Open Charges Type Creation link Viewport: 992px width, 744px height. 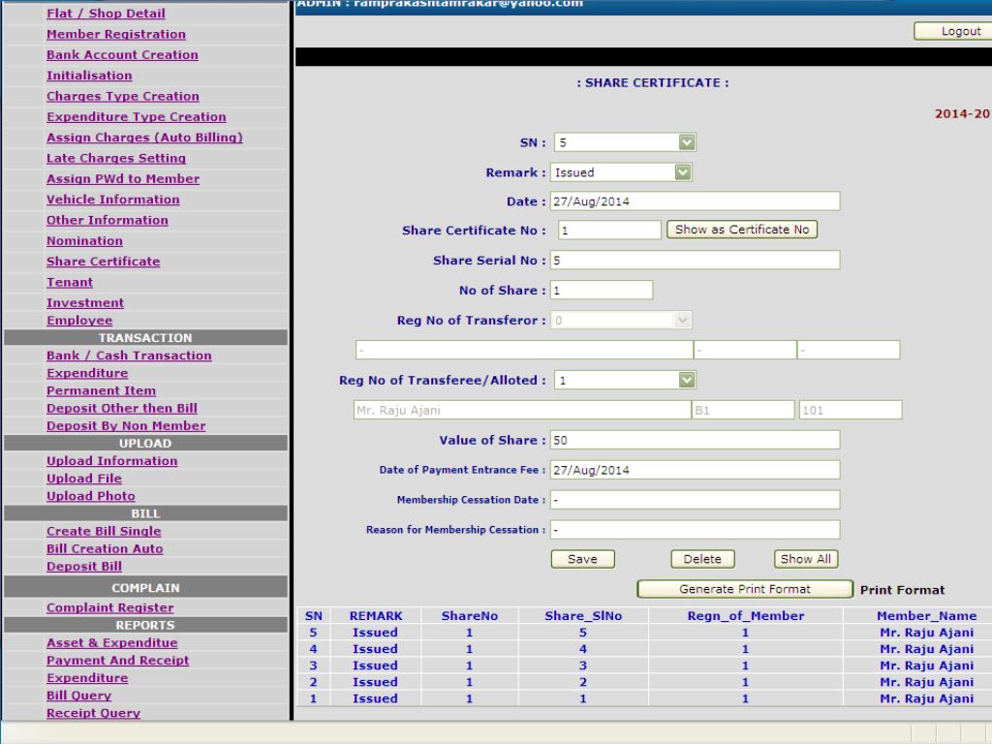point(123,96)
